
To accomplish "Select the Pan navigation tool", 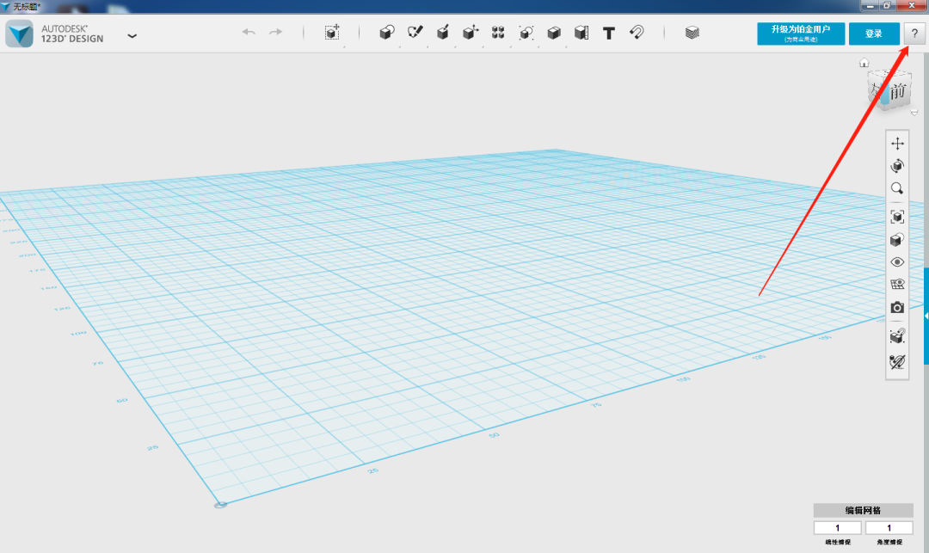I will [x=897, y=144].
